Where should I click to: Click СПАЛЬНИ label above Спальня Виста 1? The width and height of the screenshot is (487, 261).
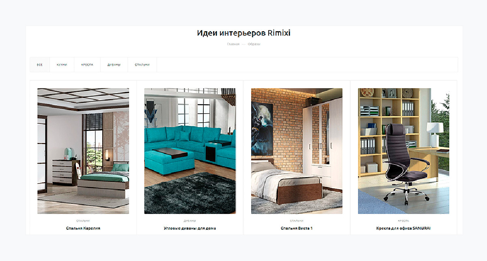tap(297, 221)
